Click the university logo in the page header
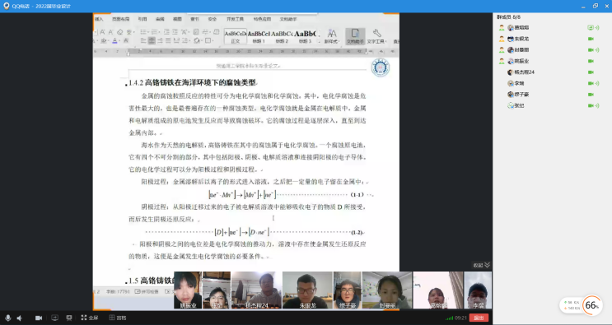Screen dimensions: 612x325 (x=381, y=67)
